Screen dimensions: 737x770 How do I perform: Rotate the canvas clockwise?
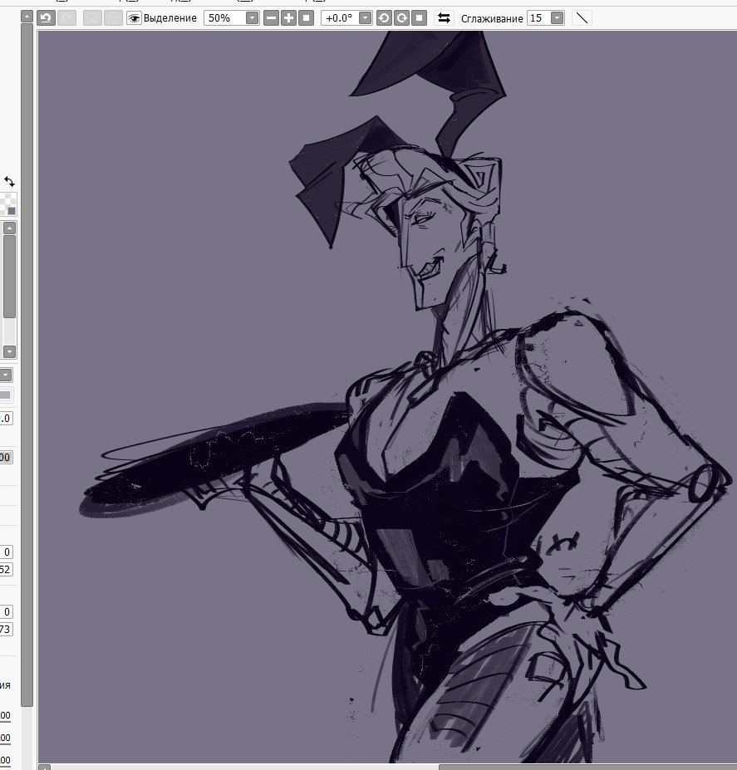[401, 17]
